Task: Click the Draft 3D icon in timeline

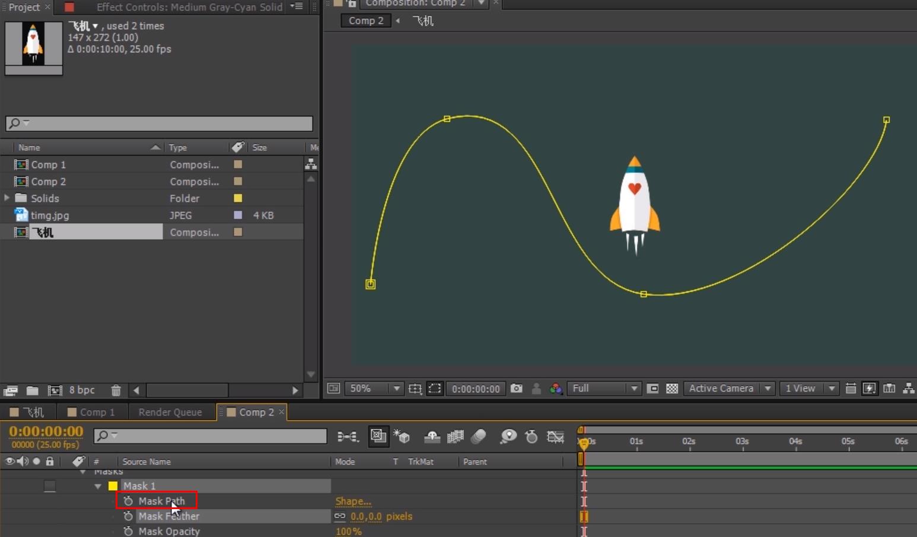Action: click(x=402, y=437)
